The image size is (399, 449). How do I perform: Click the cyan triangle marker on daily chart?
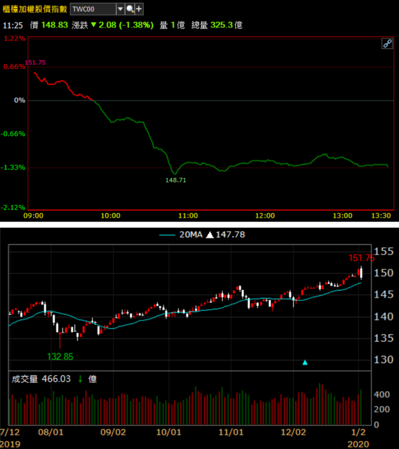tap(305, 362)
